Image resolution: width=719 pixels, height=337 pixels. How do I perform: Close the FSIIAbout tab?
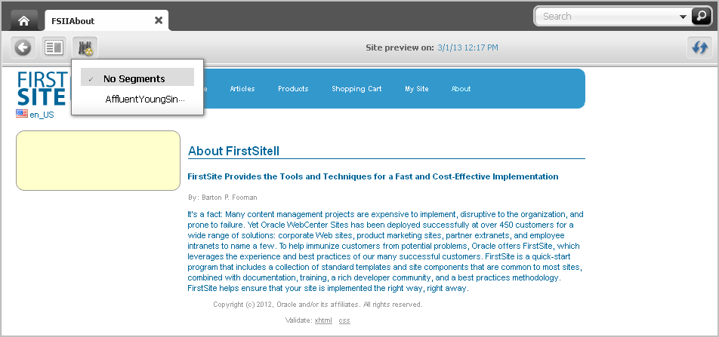click(x=158, y=20)
